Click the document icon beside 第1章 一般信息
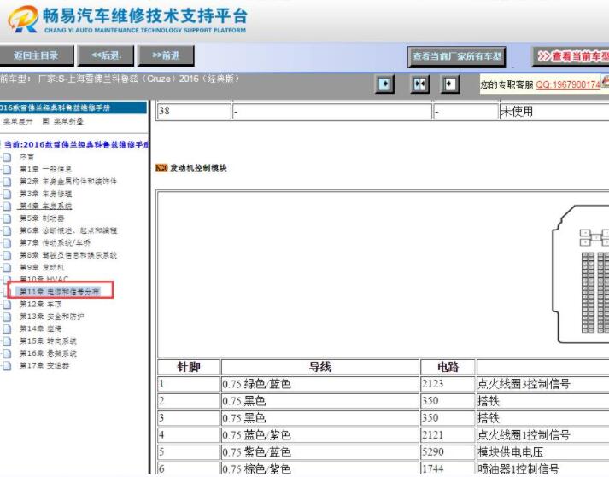 point(7,169)
